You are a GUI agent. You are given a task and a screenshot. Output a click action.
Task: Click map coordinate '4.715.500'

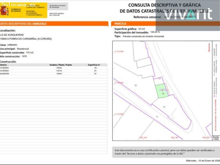[x=119, y=114]
